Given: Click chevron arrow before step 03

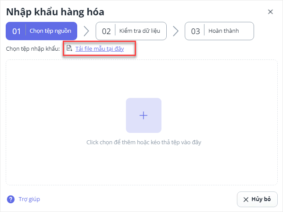Looking at the screenshot, I should (176, 31).
